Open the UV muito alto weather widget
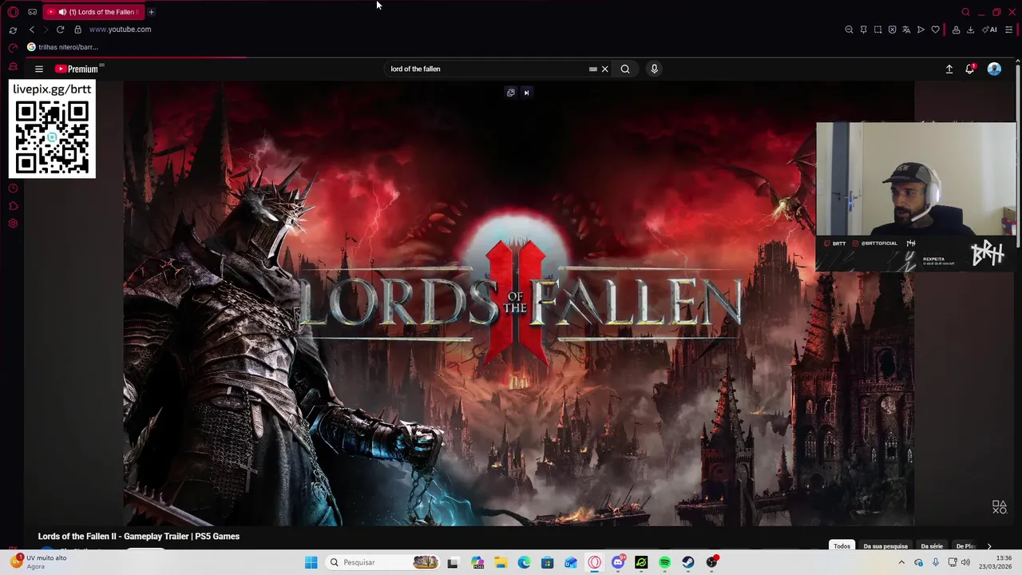Image resolution: width=1022 pixels, height=575 pixels. [x=38, y=562]
